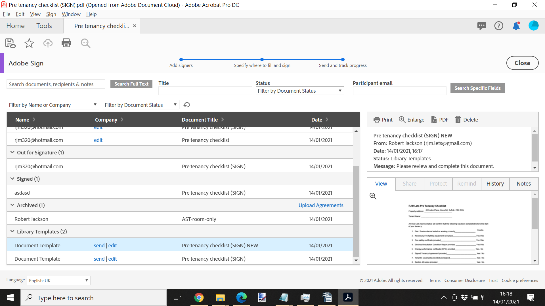545x306 pixels.
Task: Collapse the Archived group
Action: (12, 205)
